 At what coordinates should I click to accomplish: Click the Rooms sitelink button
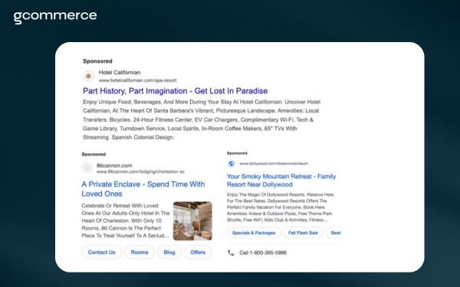click(140, 252)
